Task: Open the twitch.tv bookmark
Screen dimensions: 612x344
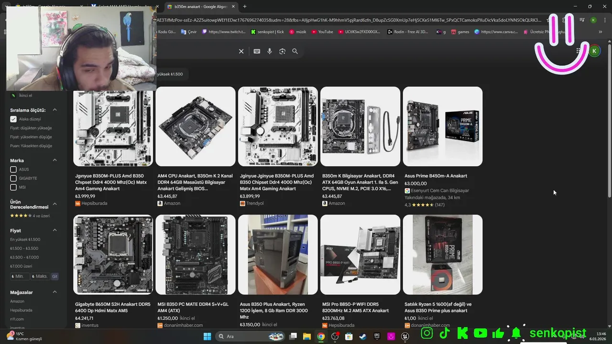Action: coord(224,32)
